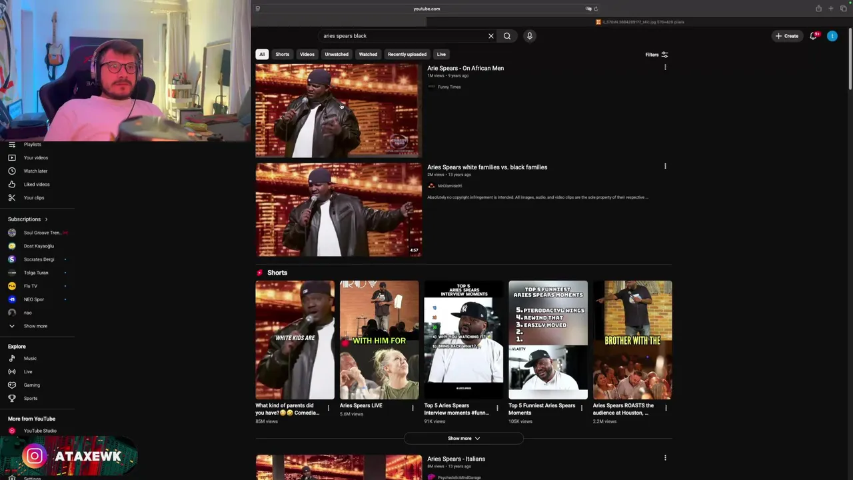Open Socrates Dergi subscription channel
The image size is (853, 480).
(x=37, y=259)
